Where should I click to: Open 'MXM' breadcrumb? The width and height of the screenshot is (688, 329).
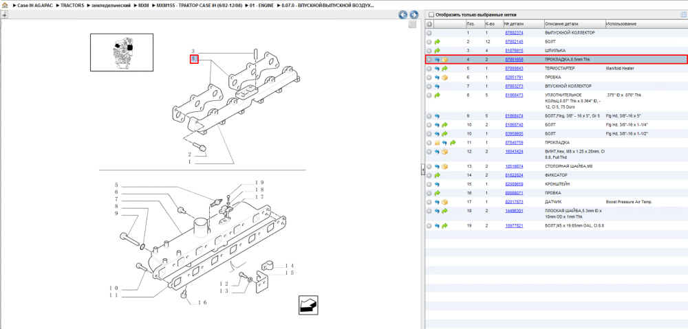143,5
